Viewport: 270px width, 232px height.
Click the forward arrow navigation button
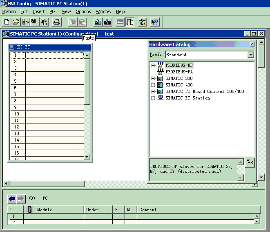point(21,199)
